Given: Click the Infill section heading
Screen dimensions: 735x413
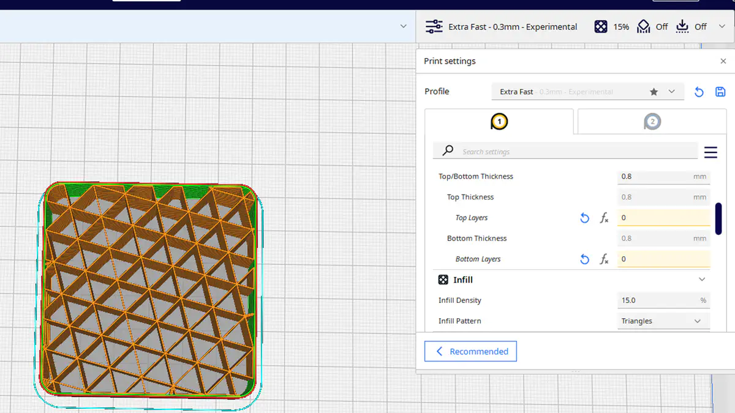Looking at the screenshot, I should click(463, 280).
